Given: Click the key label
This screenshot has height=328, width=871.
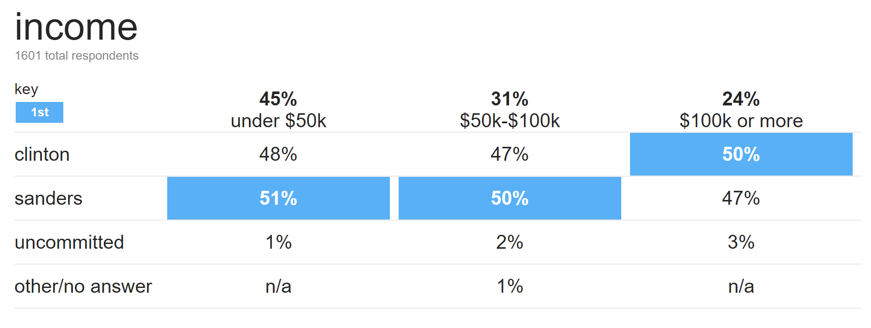Looking at the screenshot, I should (x=26, y=89).
